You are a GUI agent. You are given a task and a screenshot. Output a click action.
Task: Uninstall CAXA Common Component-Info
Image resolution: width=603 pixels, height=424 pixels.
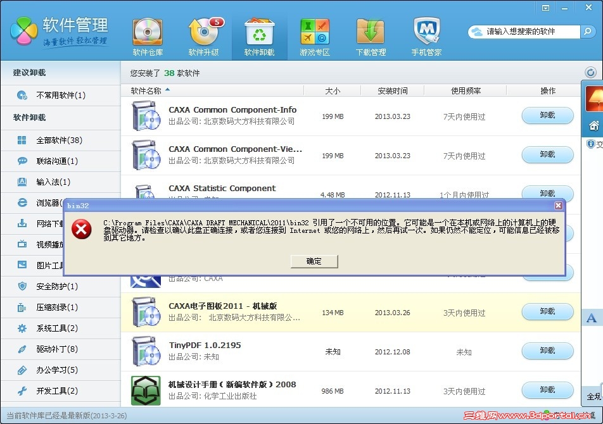click(x=547, y=115)
